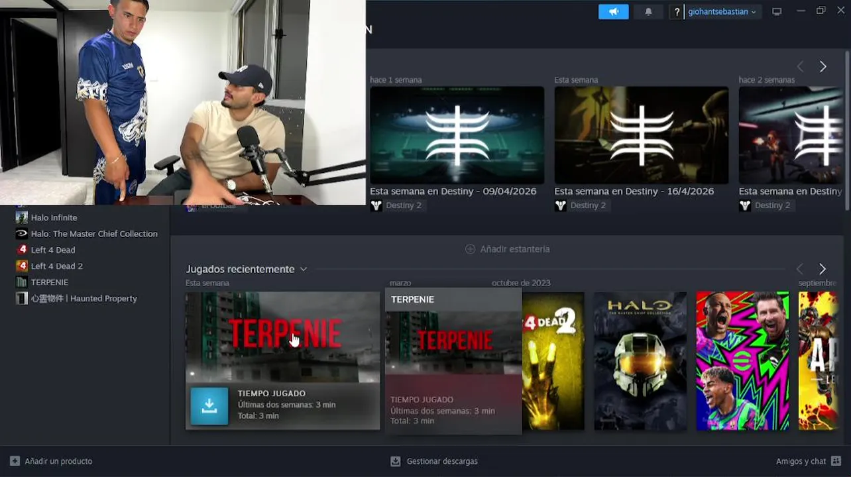Click the Left 4 Dead 2 list icon
This screenshot has height=477, width=851.
(22, 266)
